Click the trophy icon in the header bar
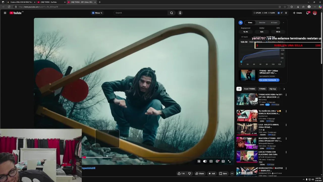The width and height of the screenshot is (323, 182). [286, 13]
